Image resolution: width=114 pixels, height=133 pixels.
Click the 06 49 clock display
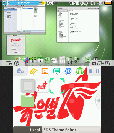tap(96, 3)
